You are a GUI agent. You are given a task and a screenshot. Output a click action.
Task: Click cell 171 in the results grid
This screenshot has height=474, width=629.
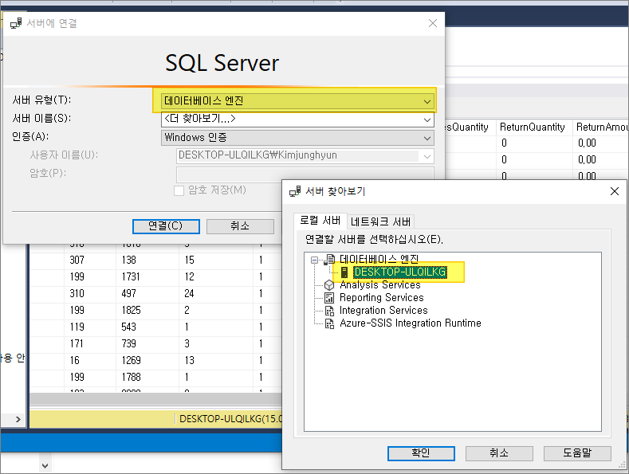tap(90, 343)
